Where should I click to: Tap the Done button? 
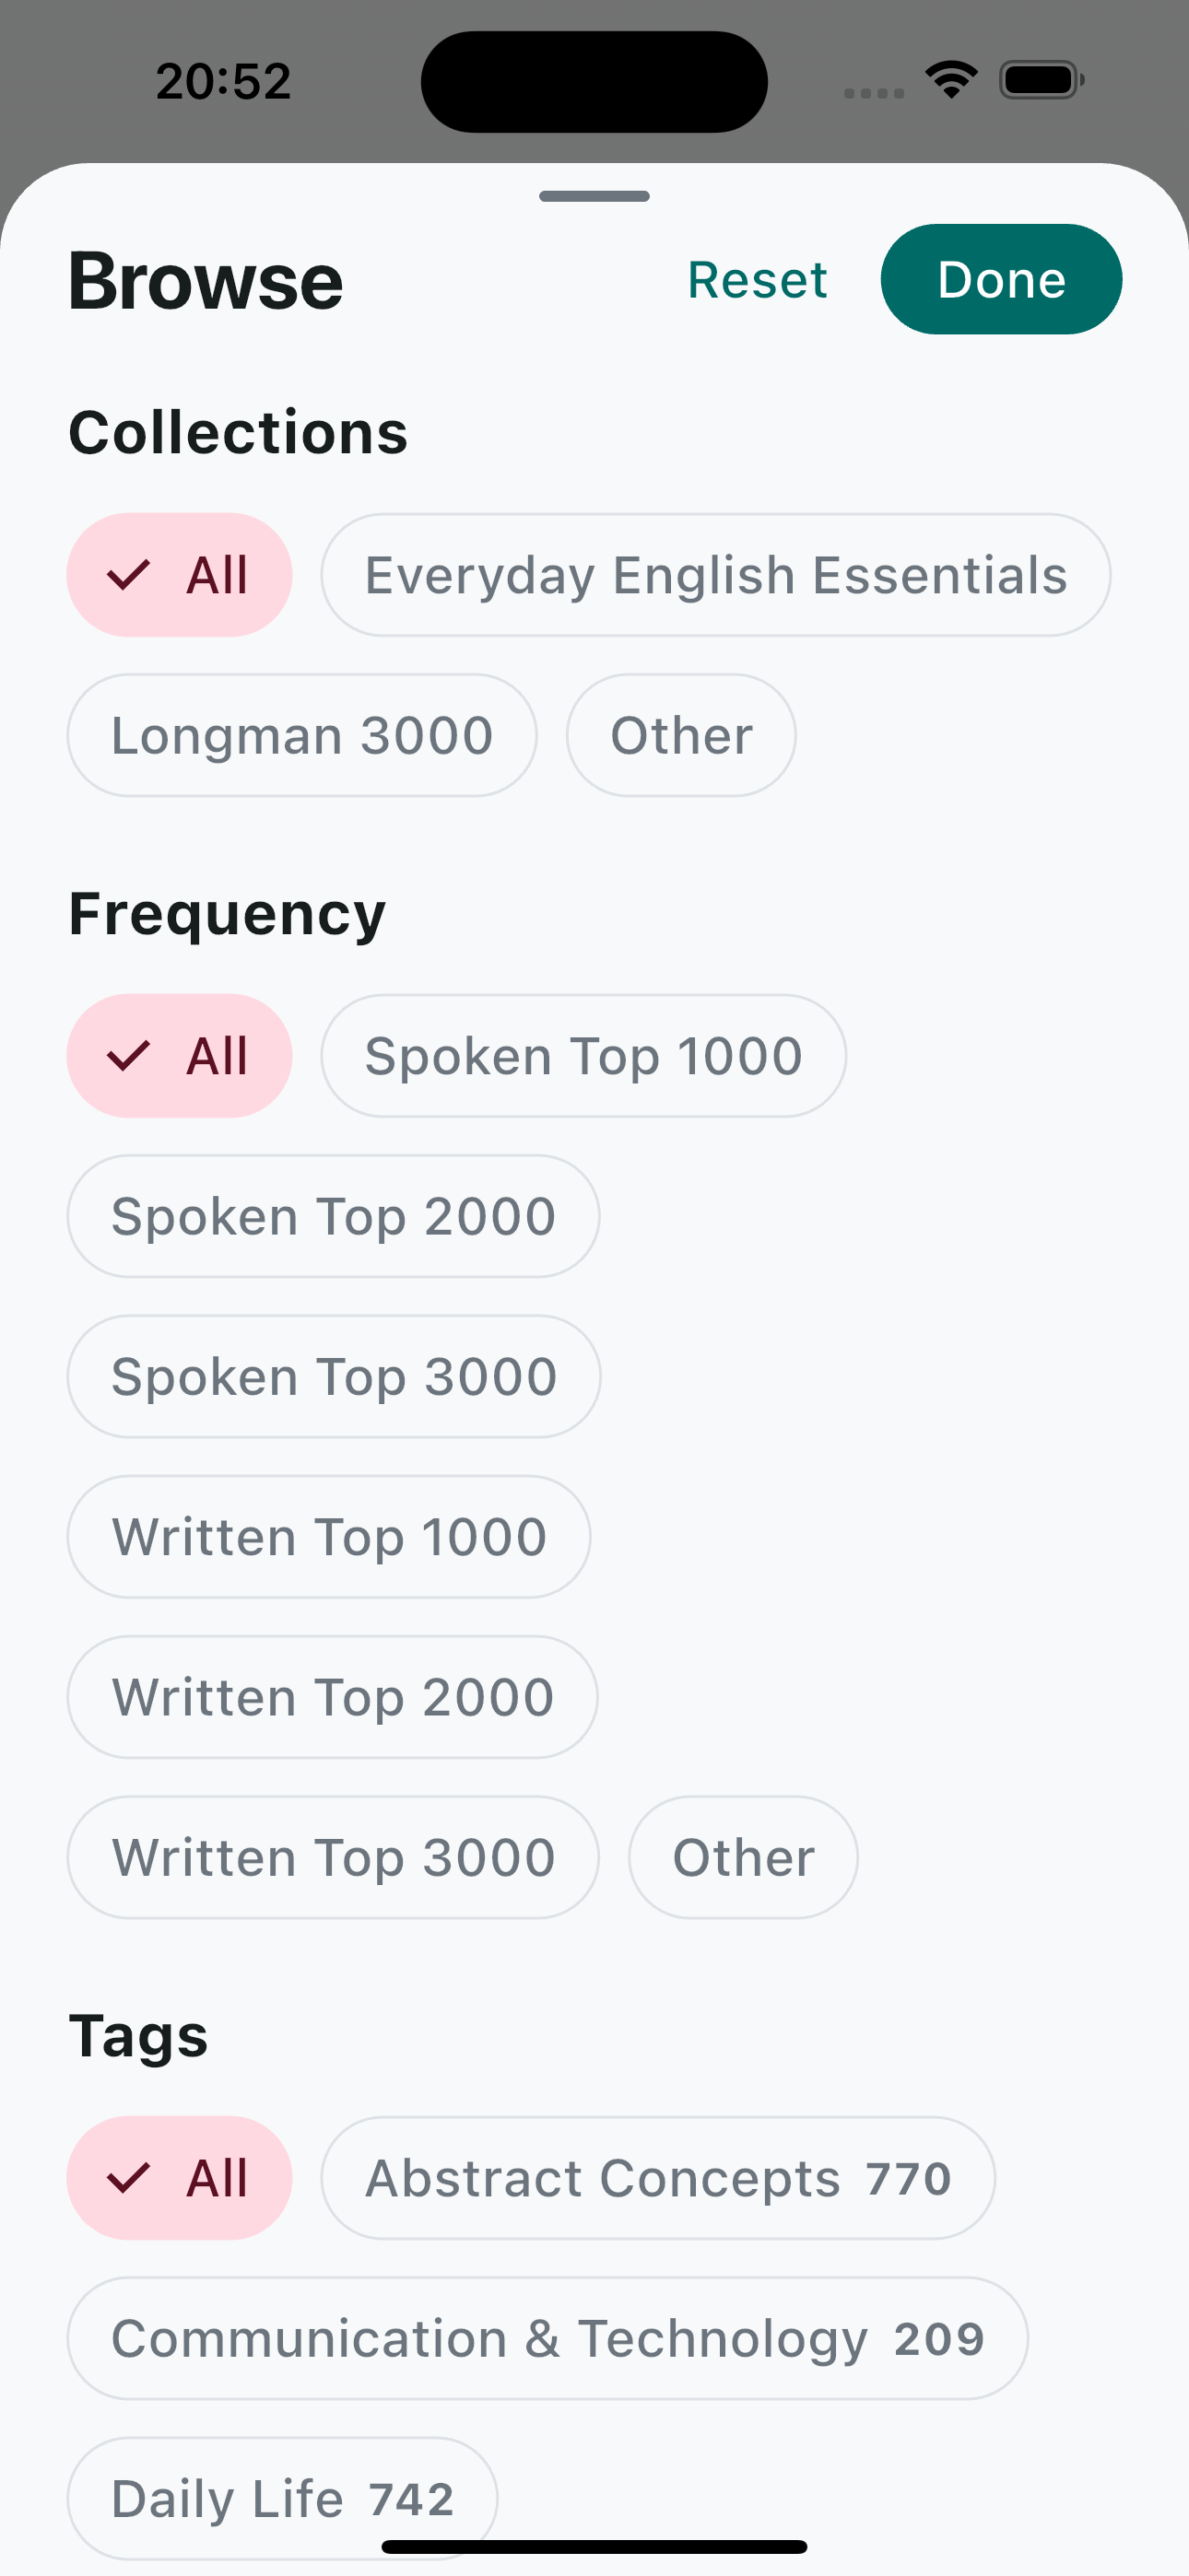(x=1001, y=279)
